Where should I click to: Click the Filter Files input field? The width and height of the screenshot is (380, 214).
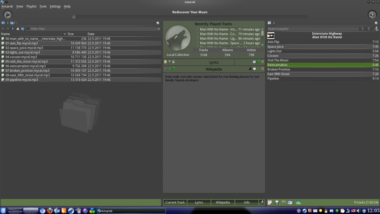tap(93, 29)
